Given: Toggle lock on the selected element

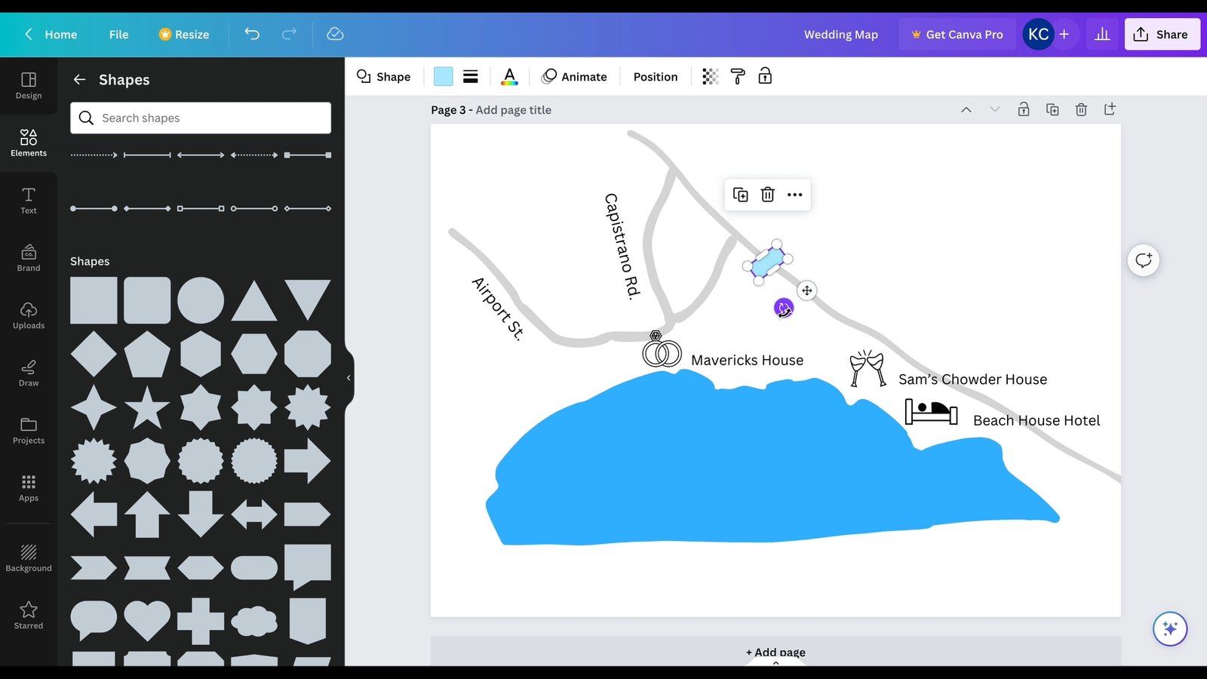Looking at the screenshot, I should tap(765, 76).
